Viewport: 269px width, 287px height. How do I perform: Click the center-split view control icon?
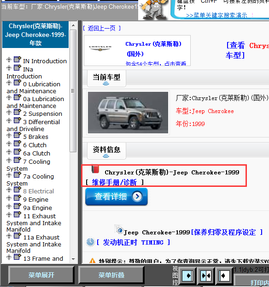point(206,275)
